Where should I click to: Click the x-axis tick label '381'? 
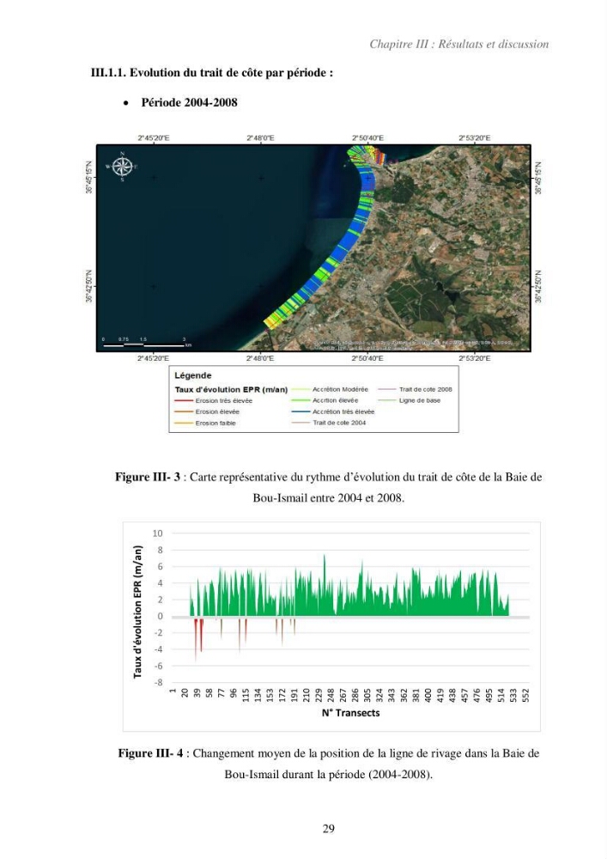(416, 696)
